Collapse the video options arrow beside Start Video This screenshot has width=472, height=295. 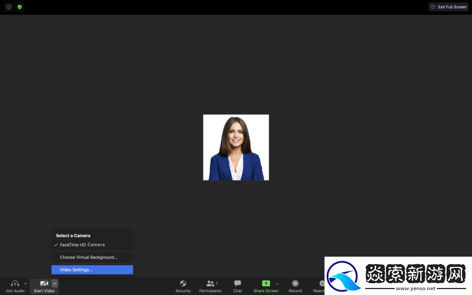click(55, 284)
